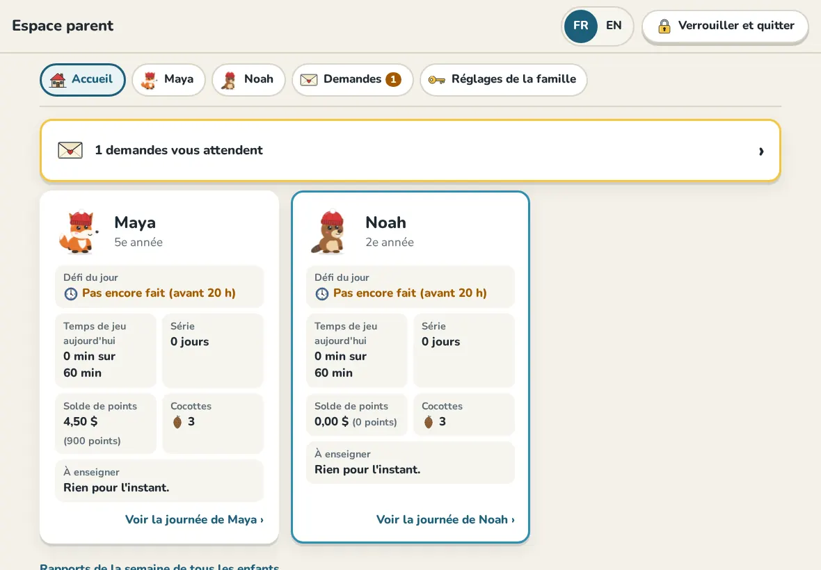Click the pinecone icon in Noah's Cocottes
821x570 pixels.
[x=429, y=422]
